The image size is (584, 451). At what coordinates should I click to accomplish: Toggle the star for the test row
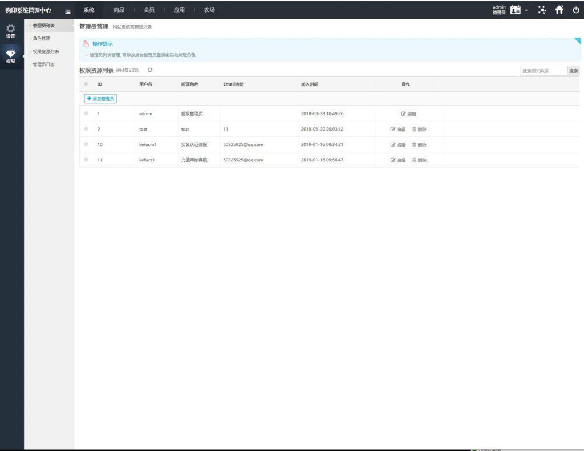pos(86,129)
